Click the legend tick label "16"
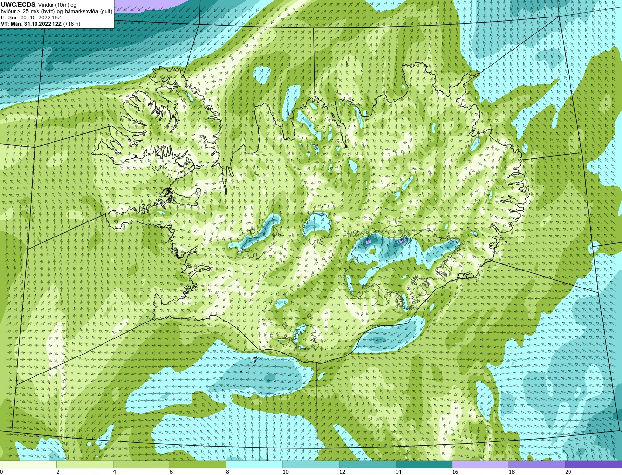Viewport: 622px width, 475px height. click(x=455, y=472)
